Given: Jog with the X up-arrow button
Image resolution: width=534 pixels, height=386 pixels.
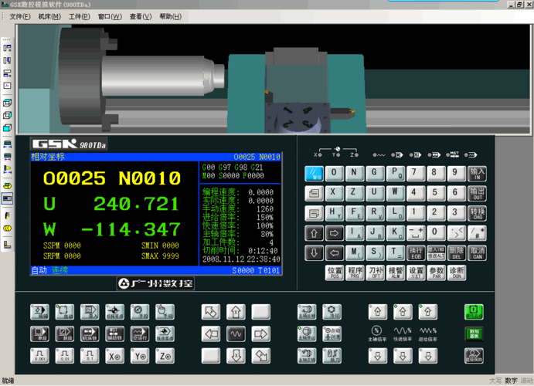Looking at the screenshot, I should pyautogui.click(x=236, y=312).
